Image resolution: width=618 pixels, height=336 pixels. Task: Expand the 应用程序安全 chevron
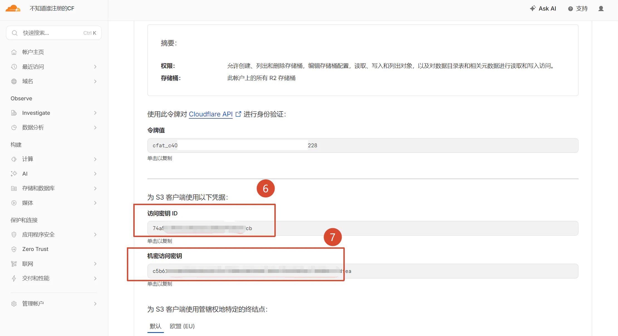pyautogui.click(x=95, y=235)
